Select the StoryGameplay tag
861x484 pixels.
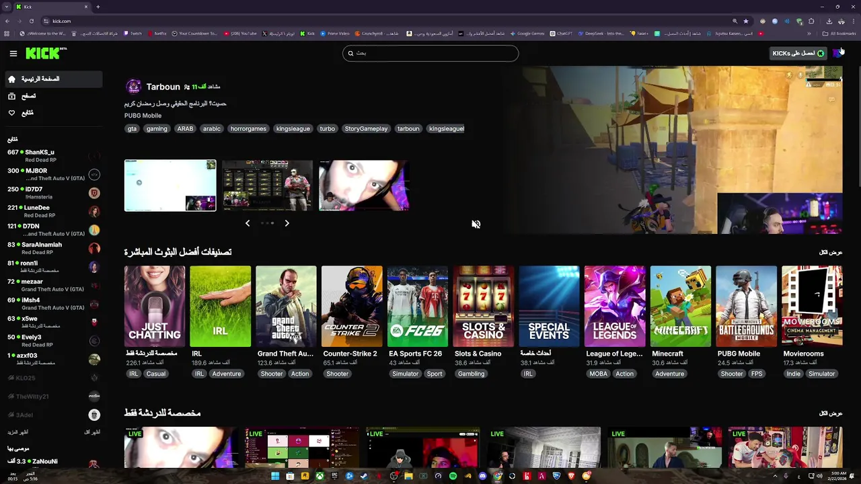[366, 128]
